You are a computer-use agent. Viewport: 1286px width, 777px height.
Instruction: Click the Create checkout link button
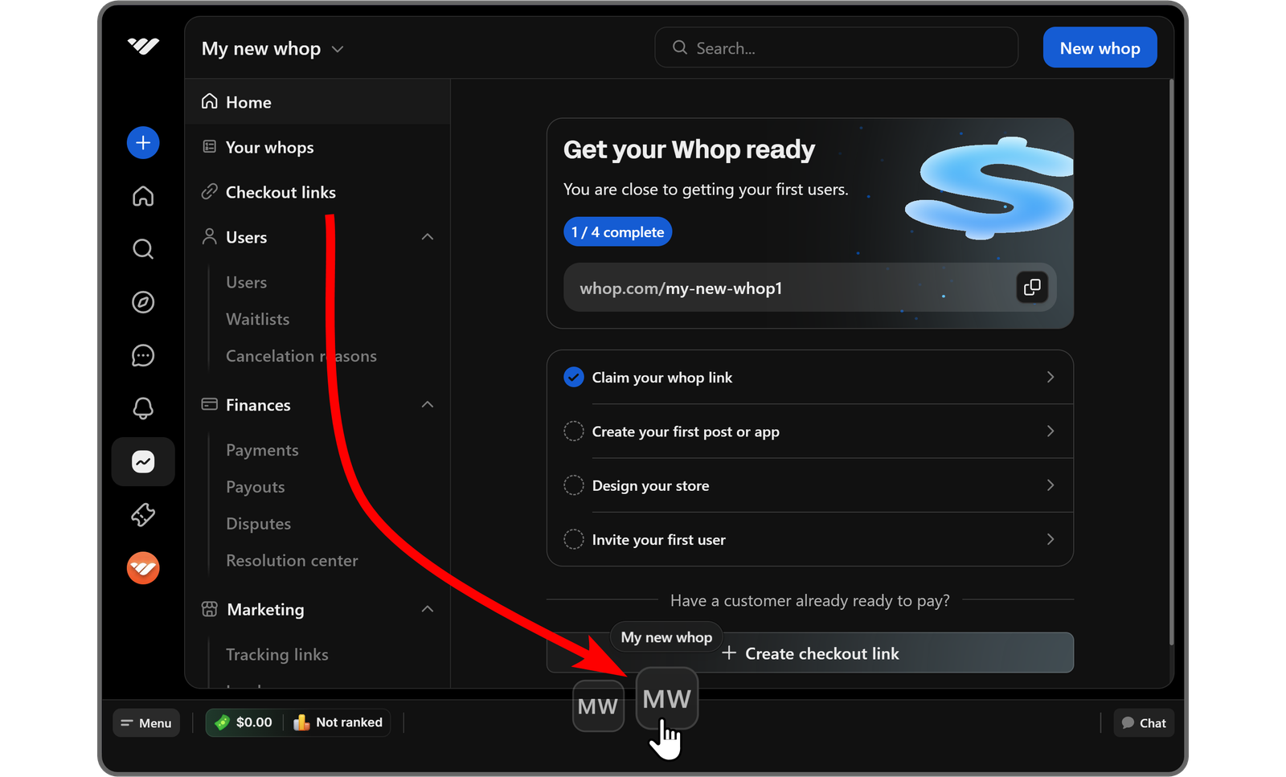point(821,653)
